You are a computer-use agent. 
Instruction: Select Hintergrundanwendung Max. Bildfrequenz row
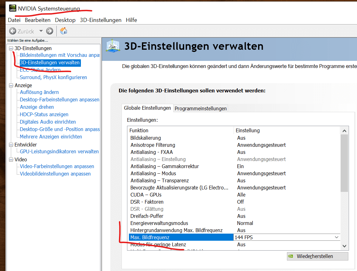tap(235, 231)
